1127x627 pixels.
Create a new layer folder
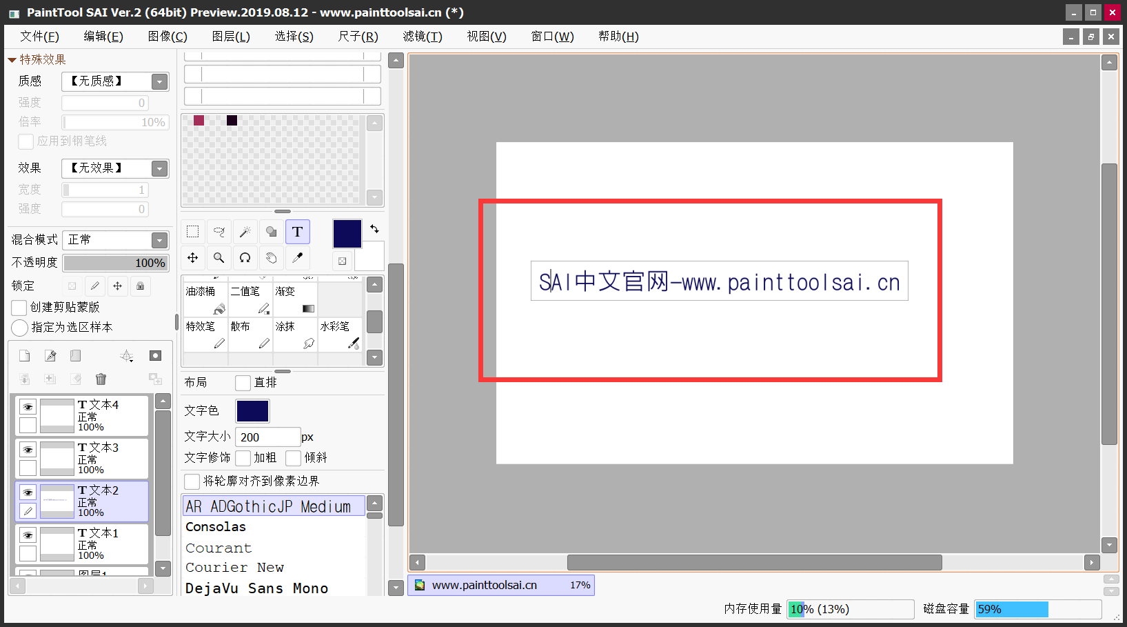(76, 356)
